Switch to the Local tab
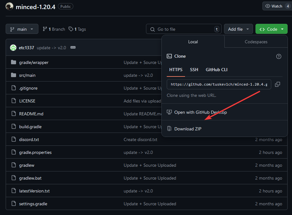 point(193,42)
